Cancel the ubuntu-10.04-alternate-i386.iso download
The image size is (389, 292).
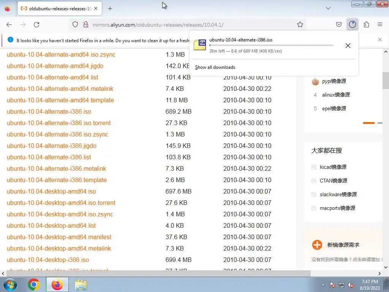(x=348, y=46)
